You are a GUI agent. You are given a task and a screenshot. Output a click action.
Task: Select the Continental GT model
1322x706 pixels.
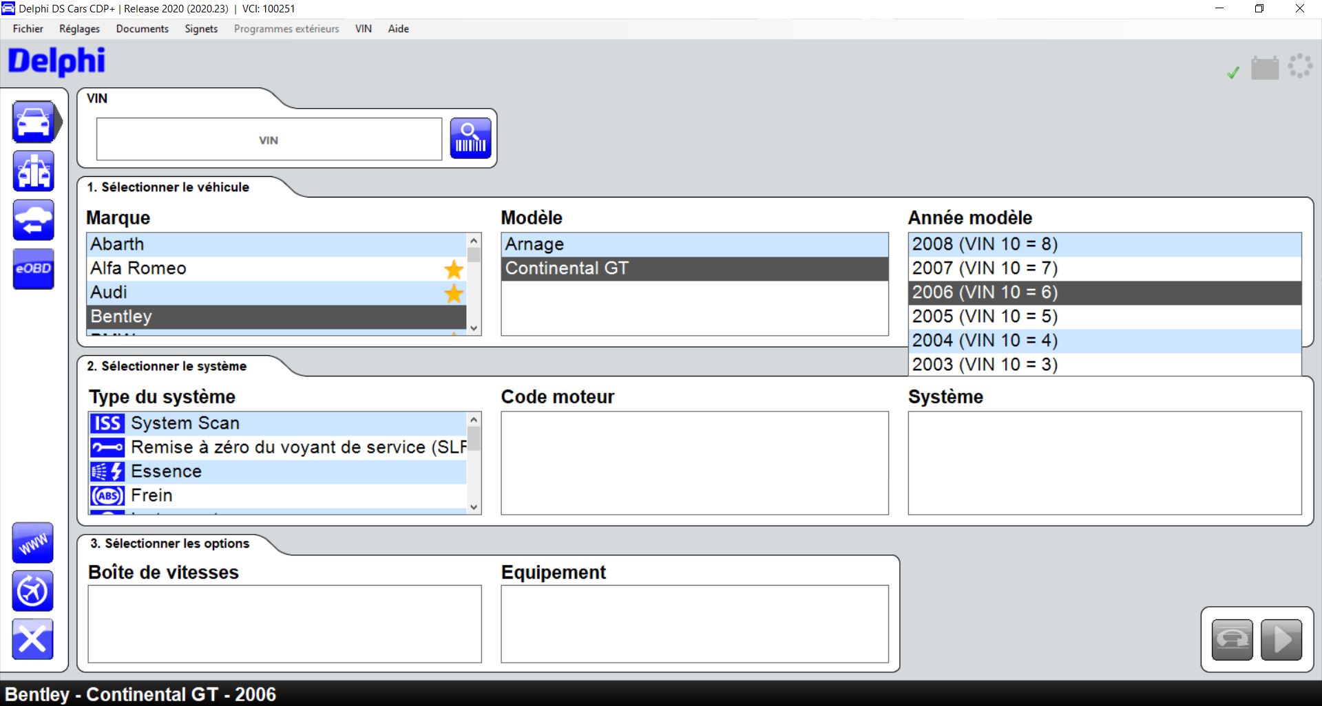[x=695, y=268]
